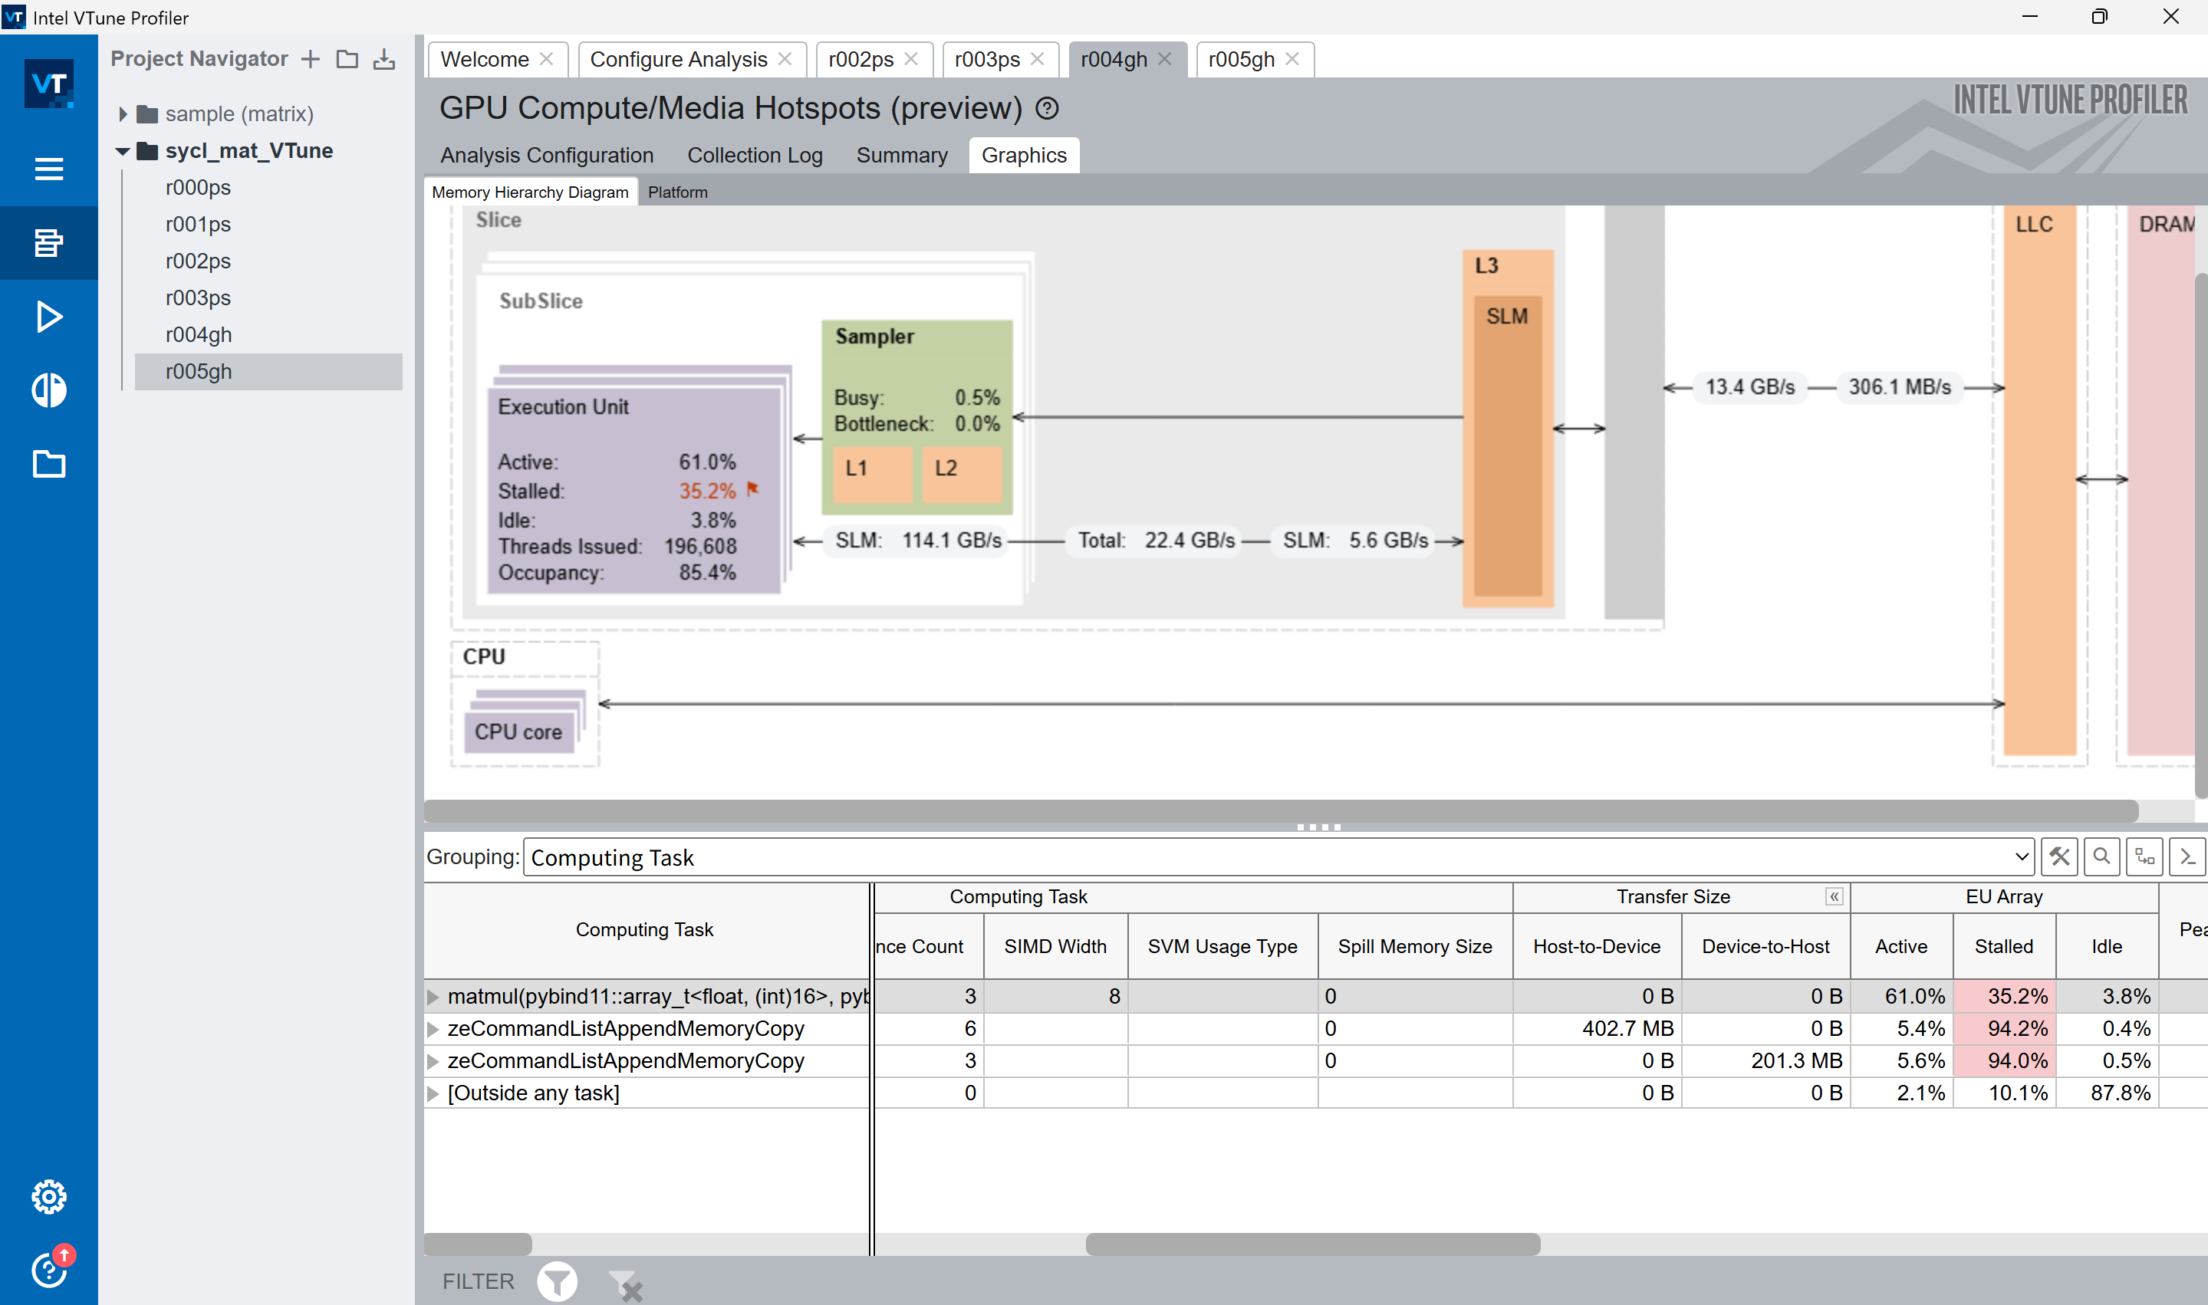Open the Settings gear icon

[48, 1196]
